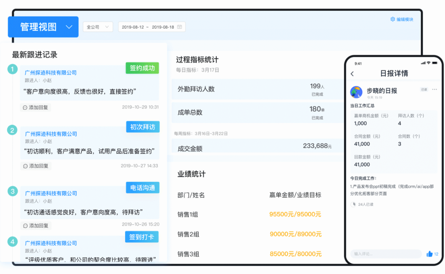Click the chat bubble icon on the first 添加回复
Image resolution: width=445 pixels, height=274 pixels.
point(25,108)
